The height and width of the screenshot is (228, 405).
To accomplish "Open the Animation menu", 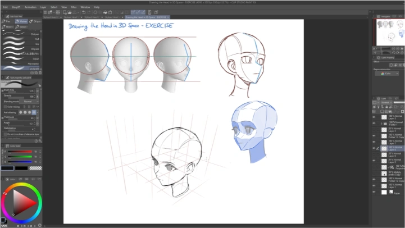I will (x=30, y=7).
